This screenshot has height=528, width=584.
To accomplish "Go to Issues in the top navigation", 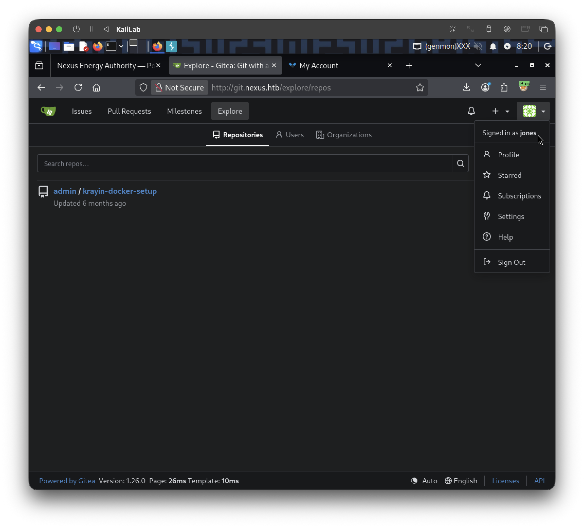I will [82, 111].
